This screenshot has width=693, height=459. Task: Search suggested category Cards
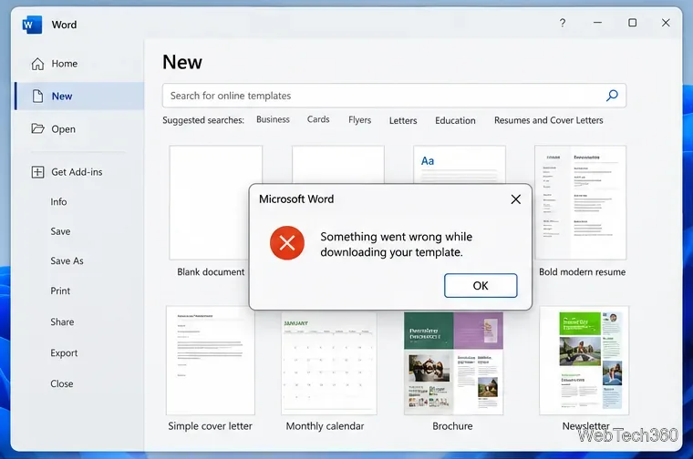point(318,119)
